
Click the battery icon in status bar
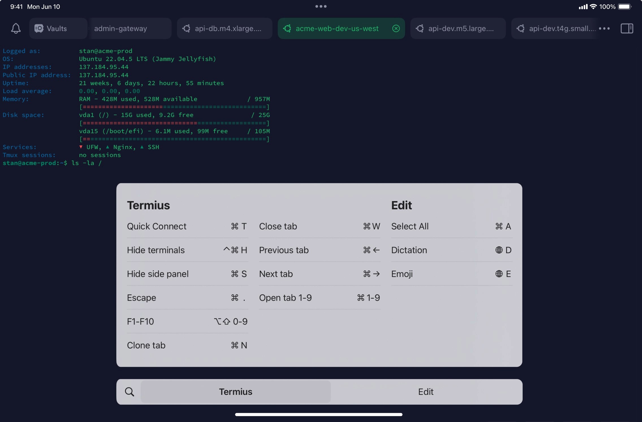625,7
